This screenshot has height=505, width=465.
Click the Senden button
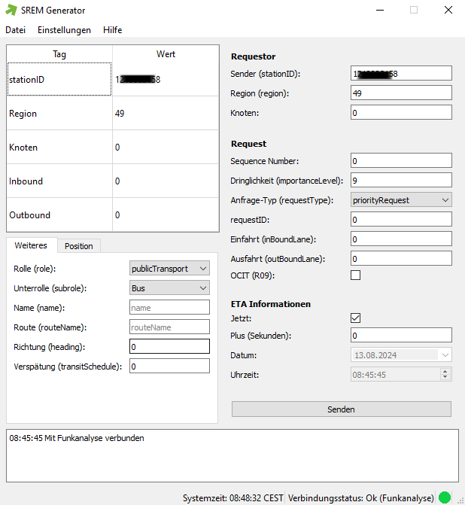[342, 409]
